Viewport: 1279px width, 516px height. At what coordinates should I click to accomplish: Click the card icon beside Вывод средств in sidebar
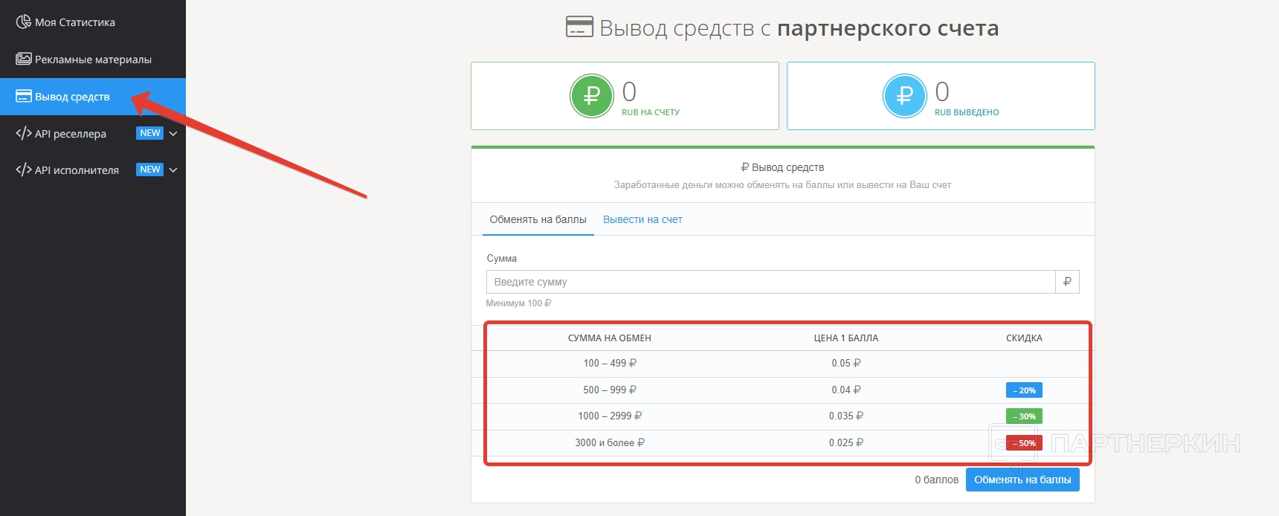coord(24,96)
